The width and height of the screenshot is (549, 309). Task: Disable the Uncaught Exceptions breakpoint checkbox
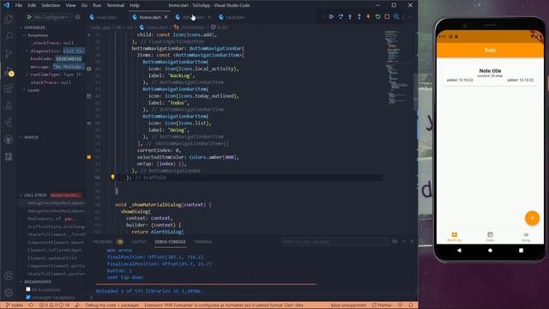(x=28, y=297)
